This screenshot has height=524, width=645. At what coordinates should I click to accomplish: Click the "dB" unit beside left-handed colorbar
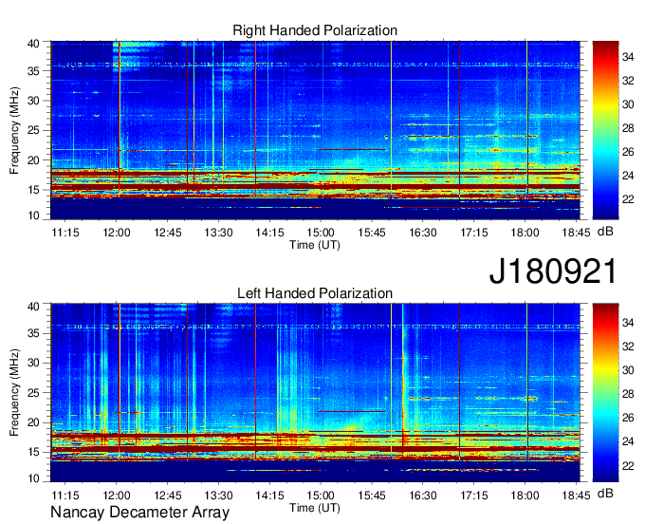605,493
